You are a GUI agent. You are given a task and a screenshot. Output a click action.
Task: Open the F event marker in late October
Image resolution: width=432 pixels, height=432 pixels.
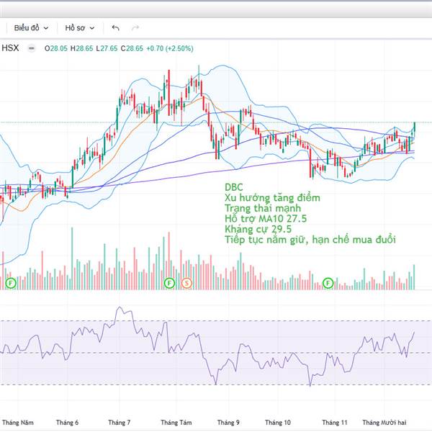328,283
